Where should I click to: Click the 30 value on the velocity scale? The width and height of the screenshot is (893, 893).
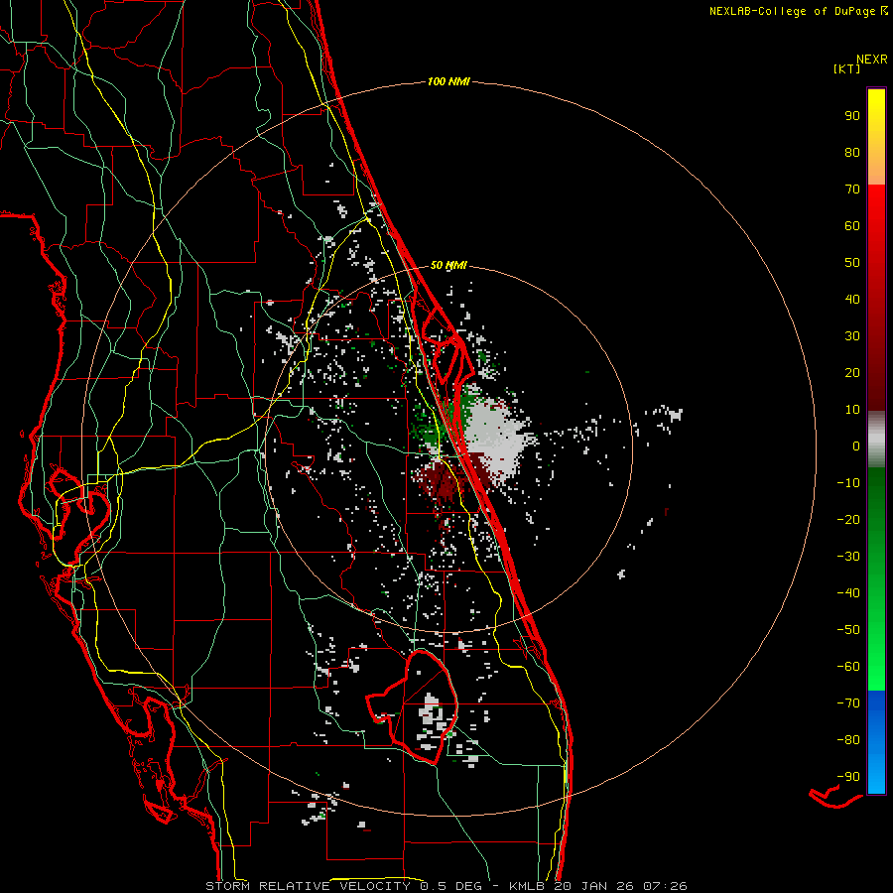[852, 336]
